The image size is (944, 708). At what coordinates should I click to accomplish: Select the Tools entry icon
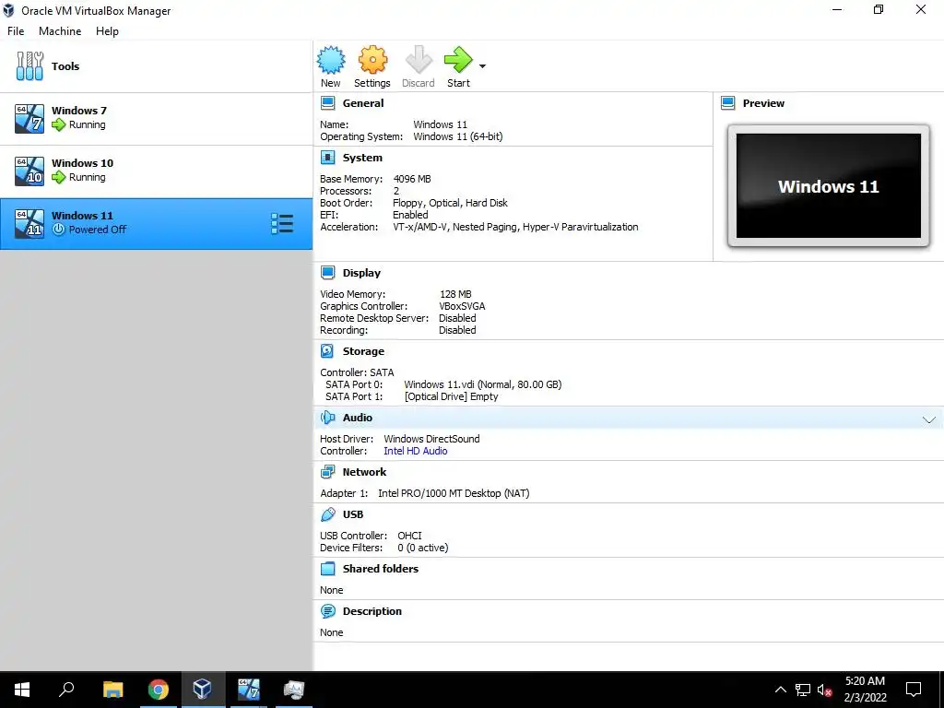(x=29, y=66)
